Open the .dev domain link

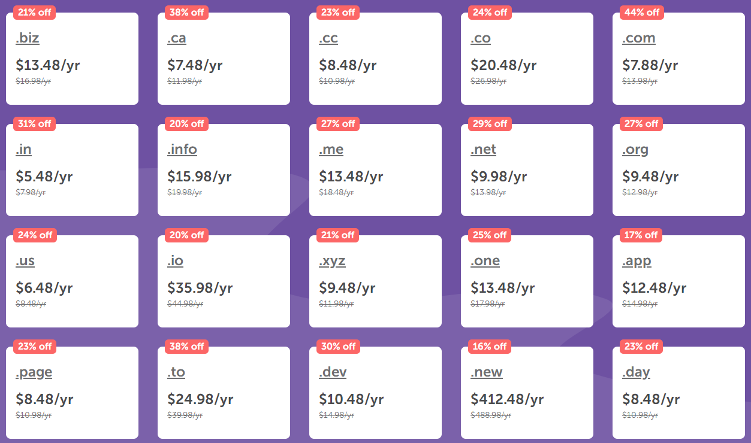point(333,372)
